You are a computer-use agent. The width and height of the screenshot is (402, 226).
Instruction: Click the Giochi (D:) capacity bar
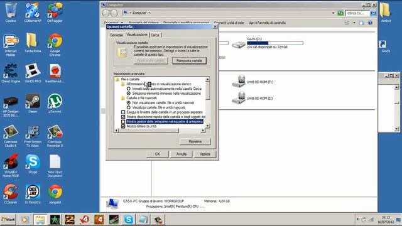(x=275, y=43)
